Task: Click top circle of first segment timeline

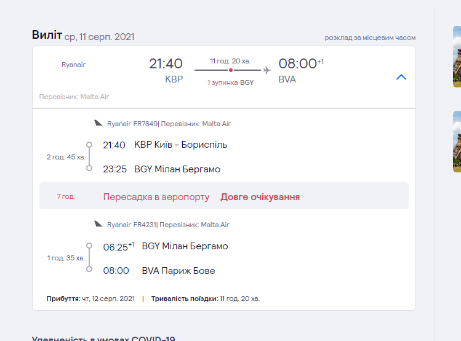Action: point(89,145)
